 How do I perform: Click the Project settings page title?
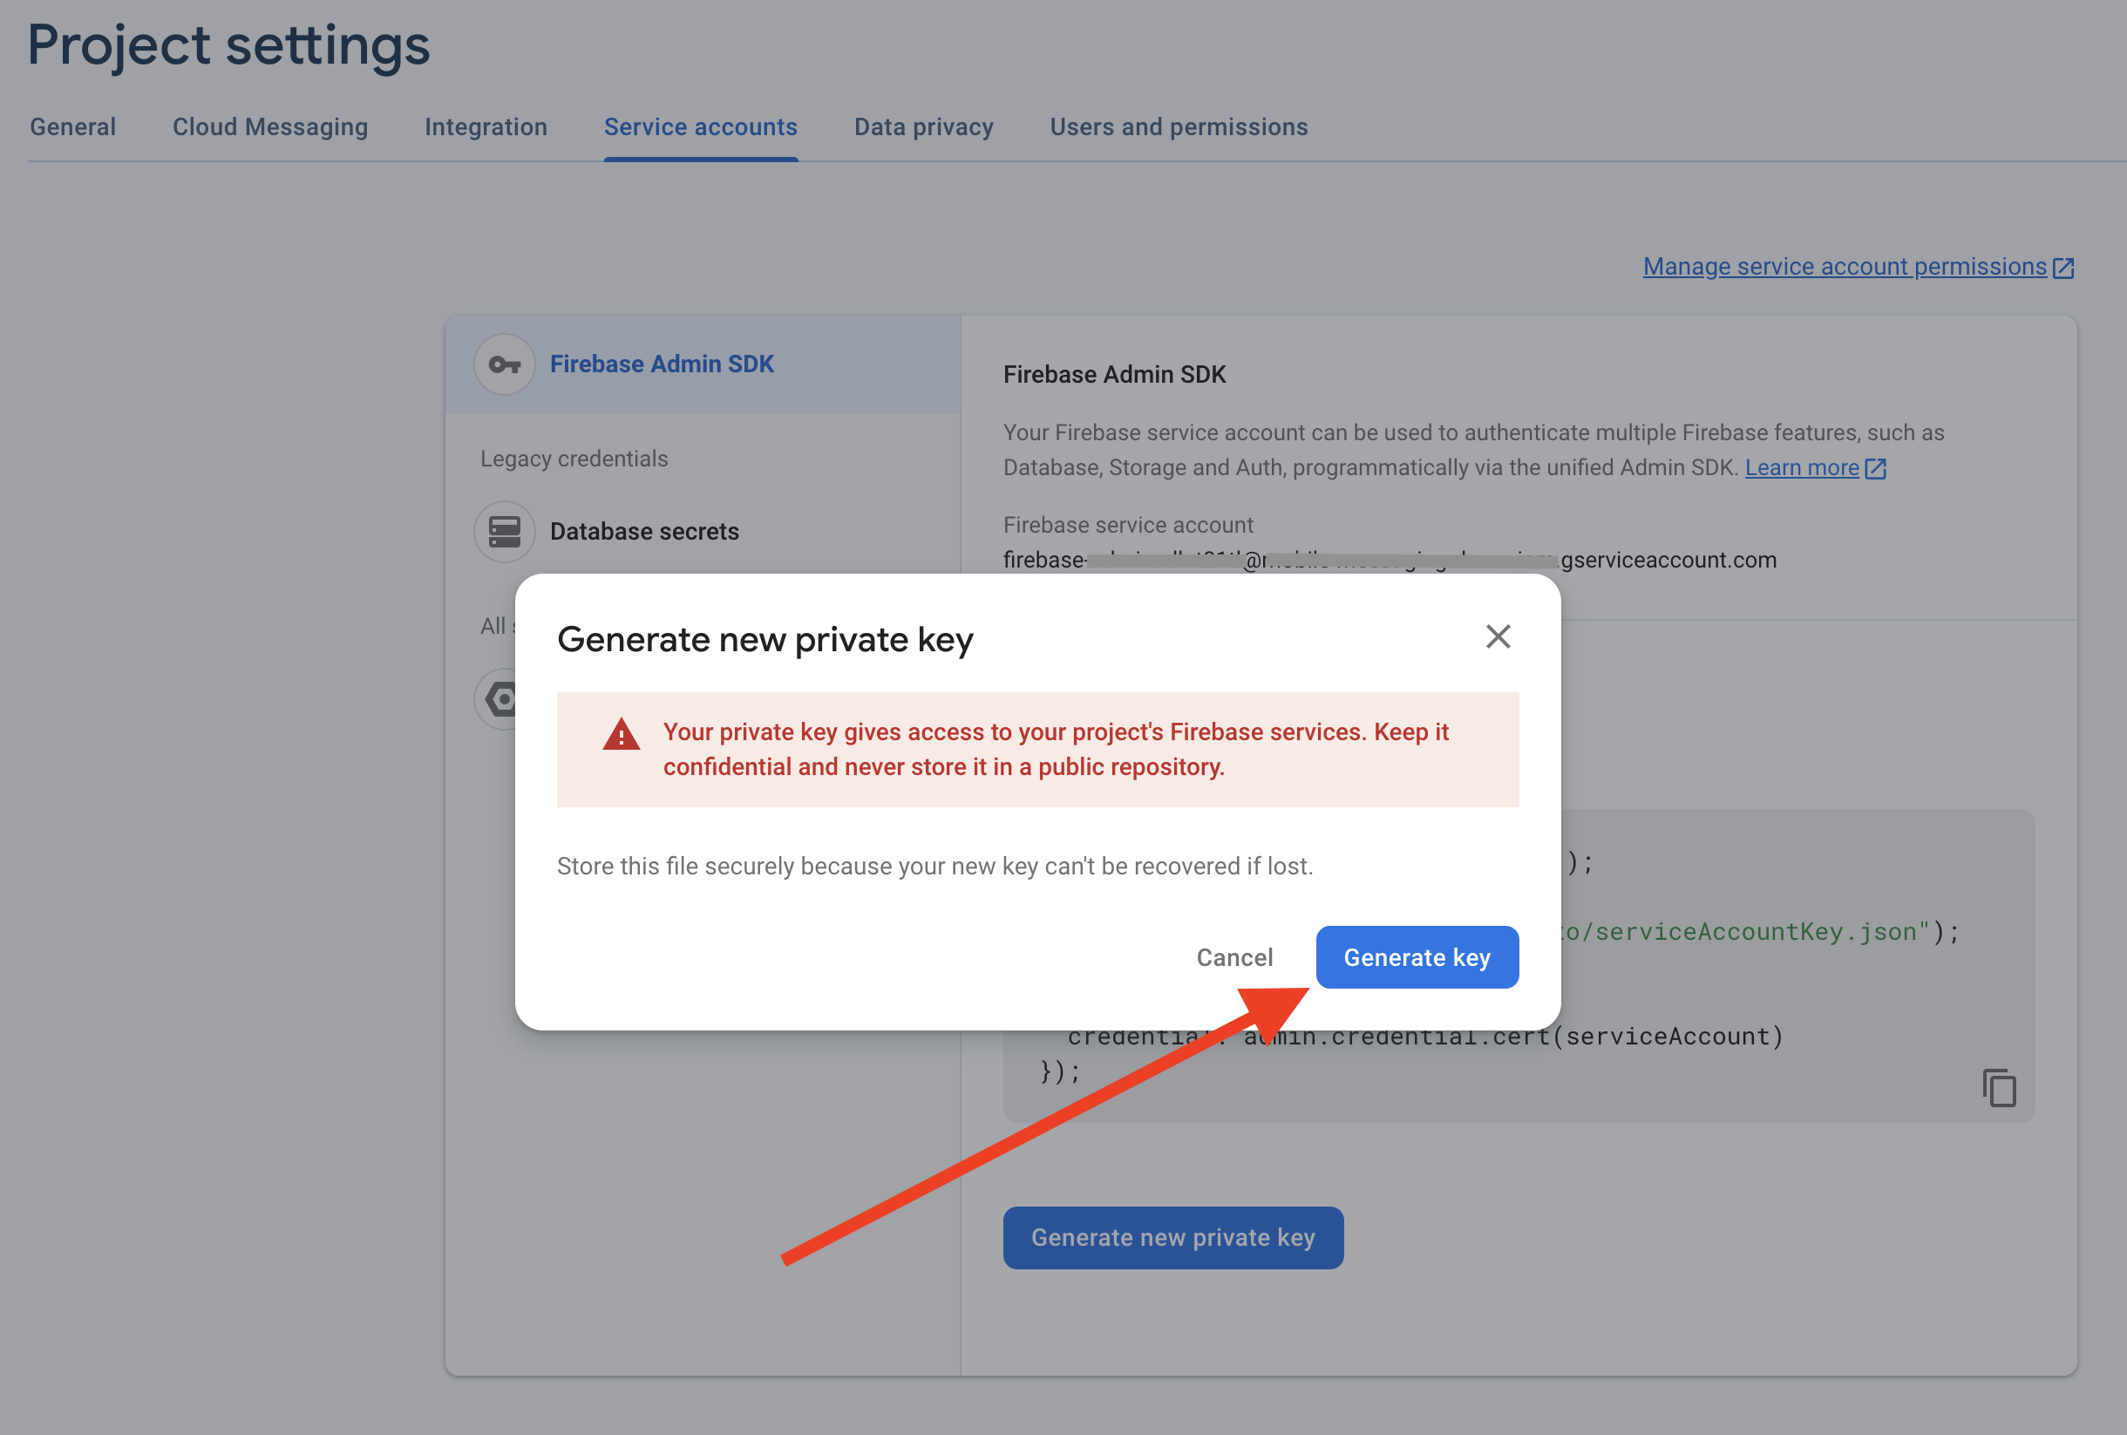coord(228,44)
